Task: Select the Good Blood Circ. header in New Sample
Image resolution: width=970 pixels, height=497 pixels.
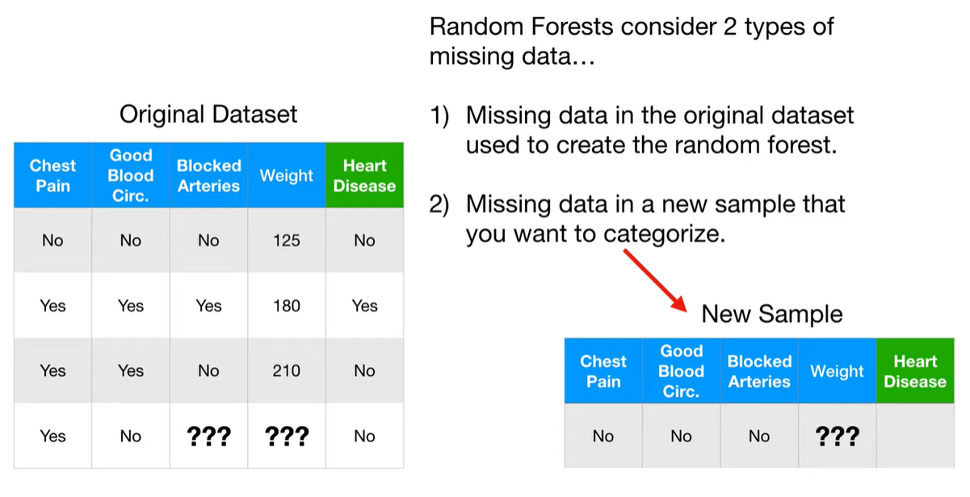Action: pos(681,371)
